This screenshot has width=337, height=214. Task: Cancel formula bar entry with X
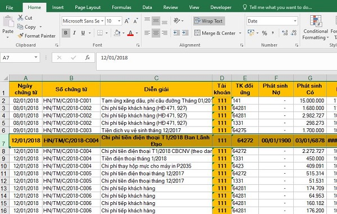click(x=59, y=58)
